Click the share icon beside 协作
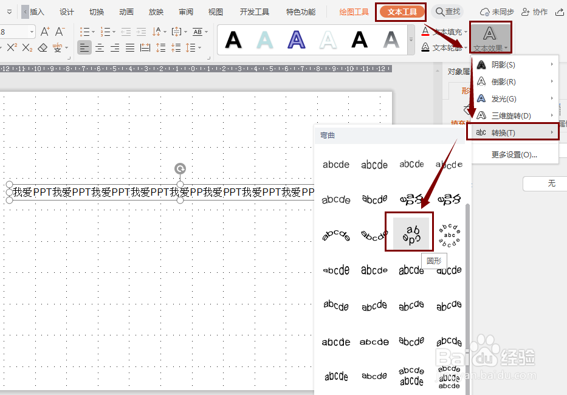 (x=559, y=12)
